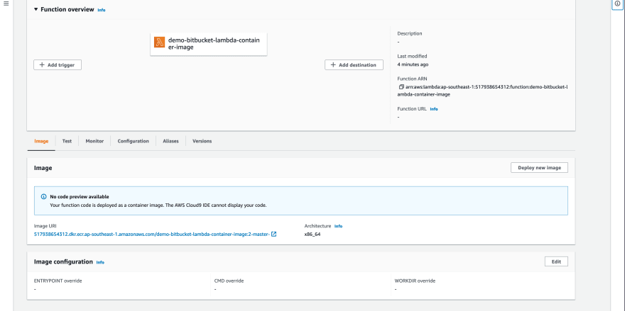Screen dimensions: 625x311
Task: Select demo-bitbucket-lambda-container-image function box
Action: [x=209, y=44]
